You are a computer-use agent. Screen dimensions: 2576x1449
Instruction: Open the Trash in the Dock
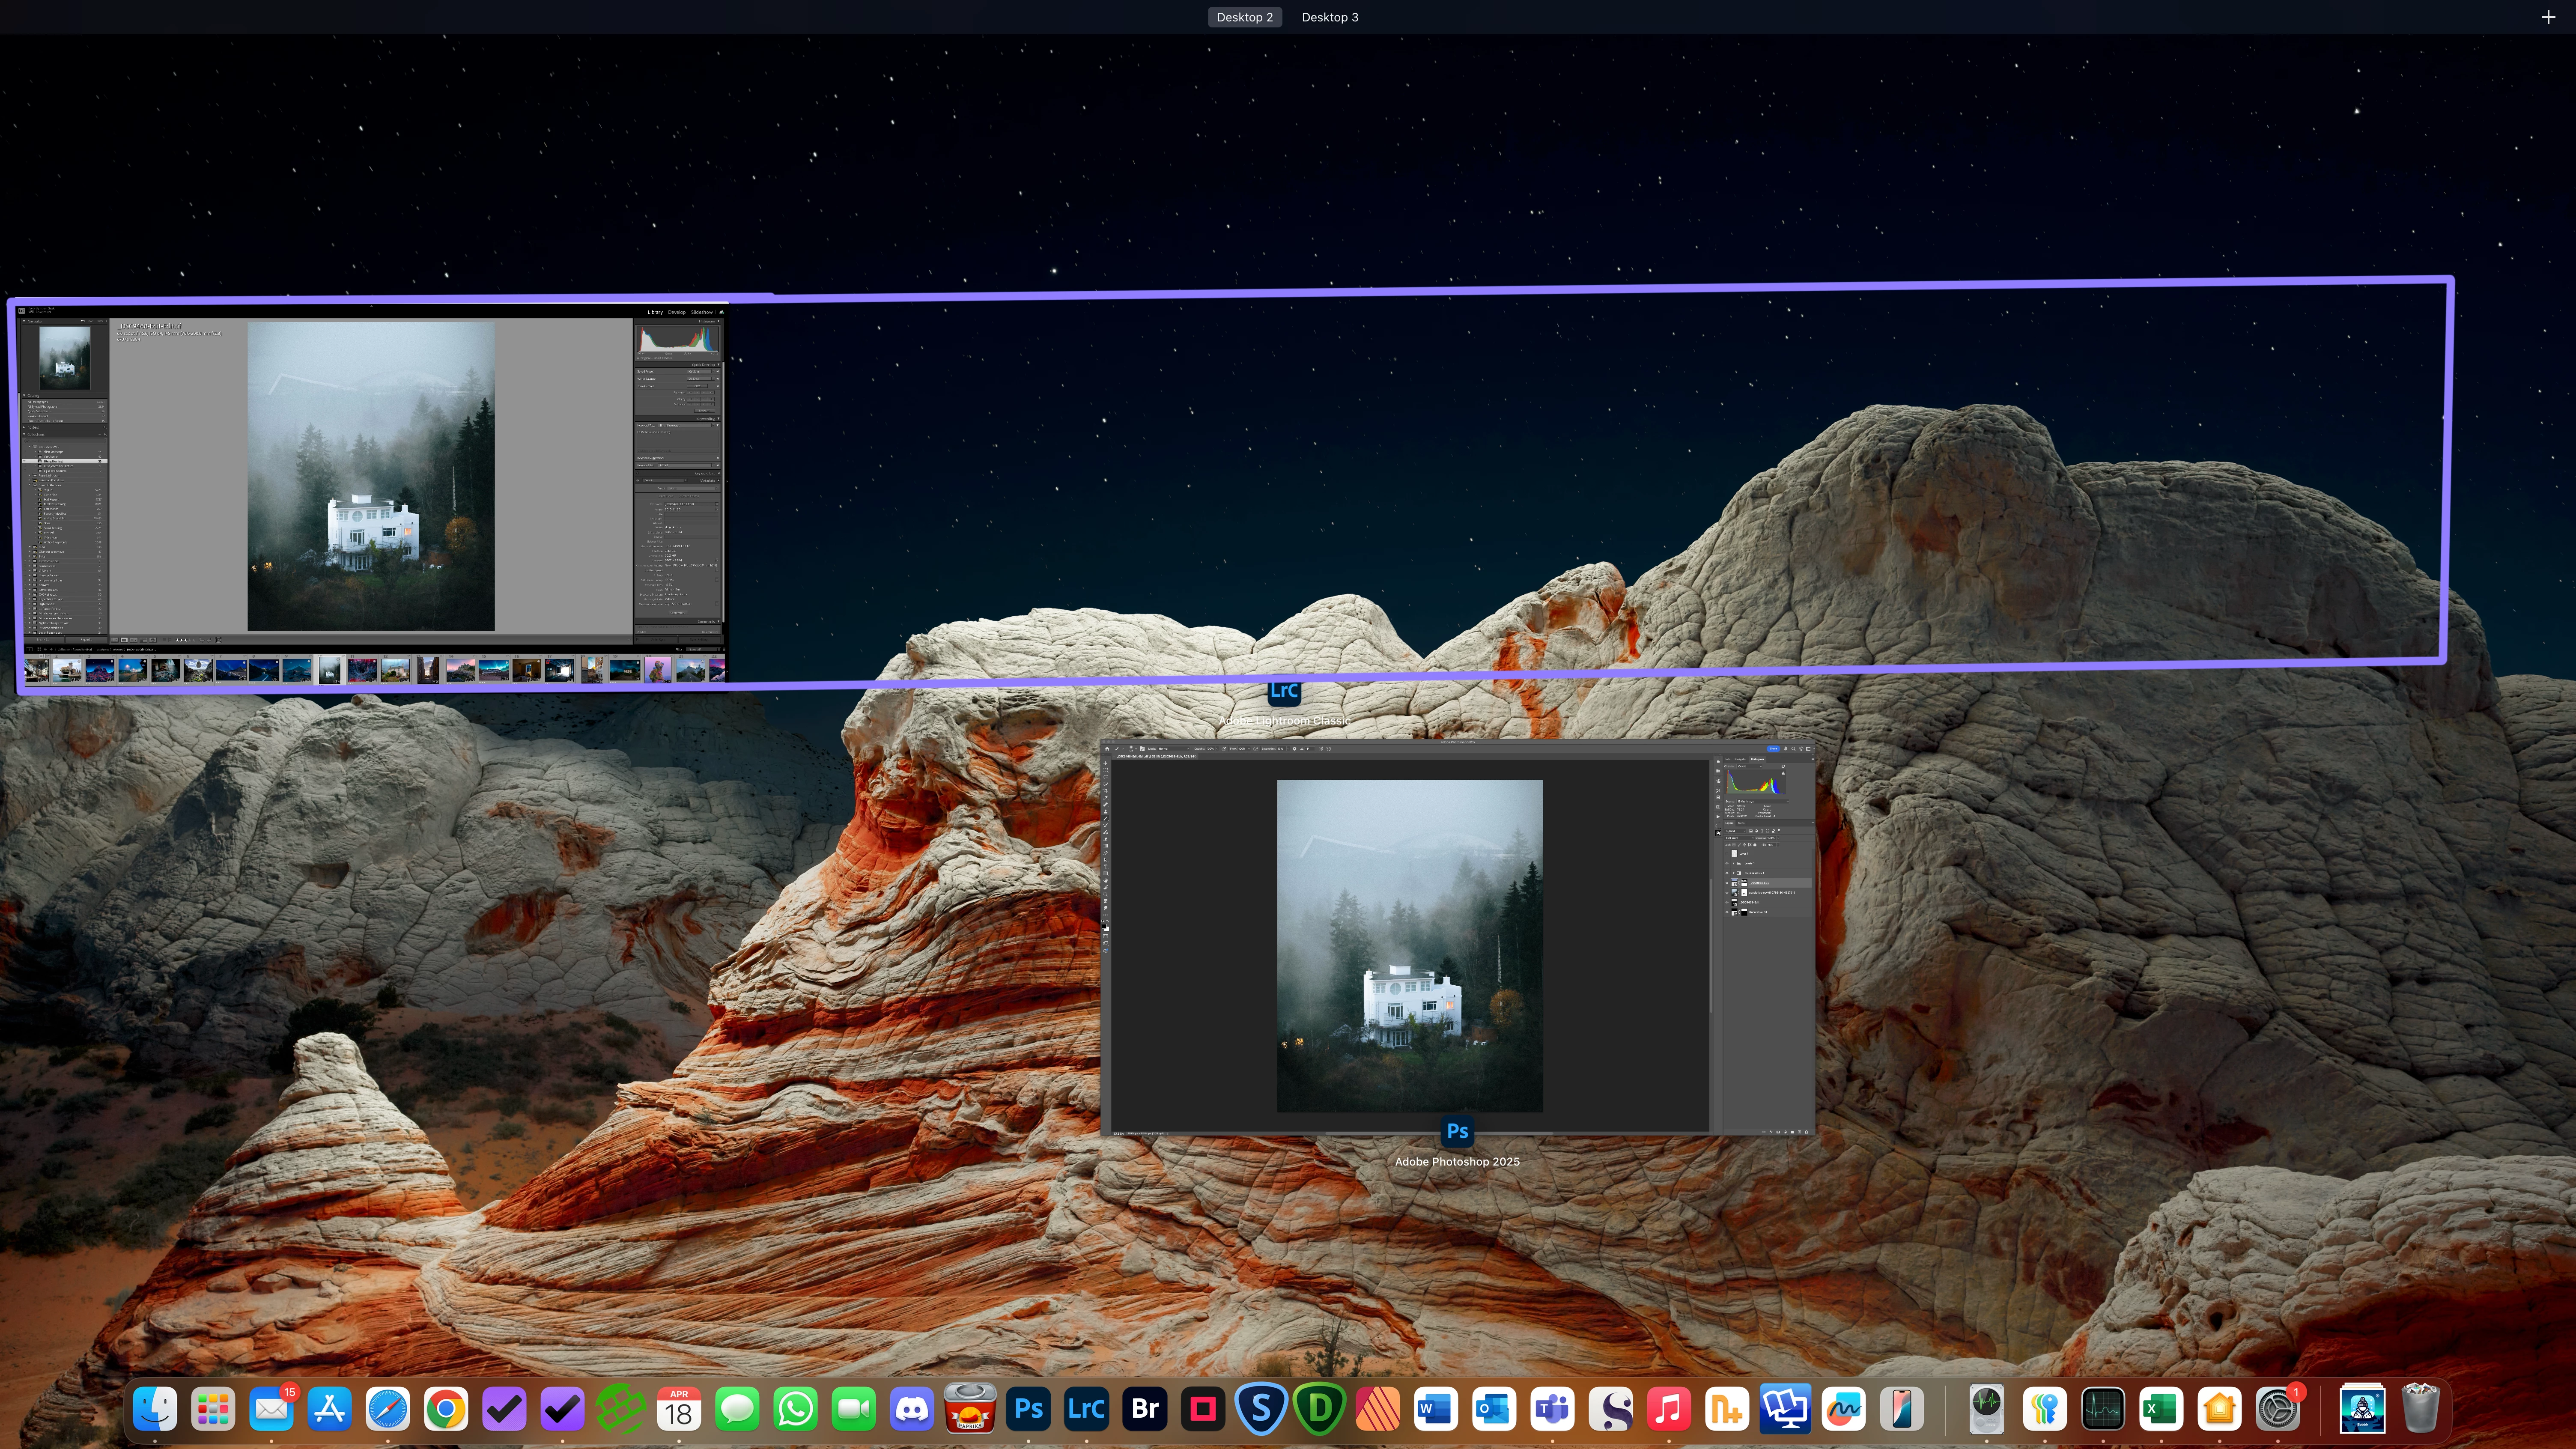tap(2421, 1409)
